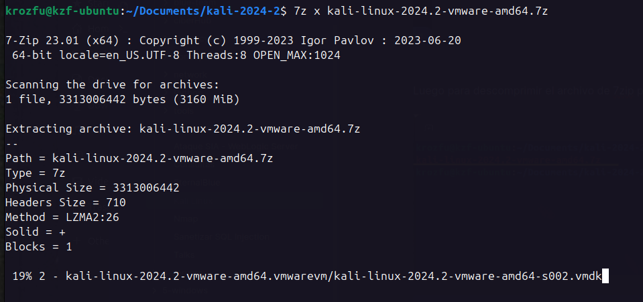Click the "Solid = +" line
The height and width of the screenshot is (302, 643).
(x=36, y=232)
